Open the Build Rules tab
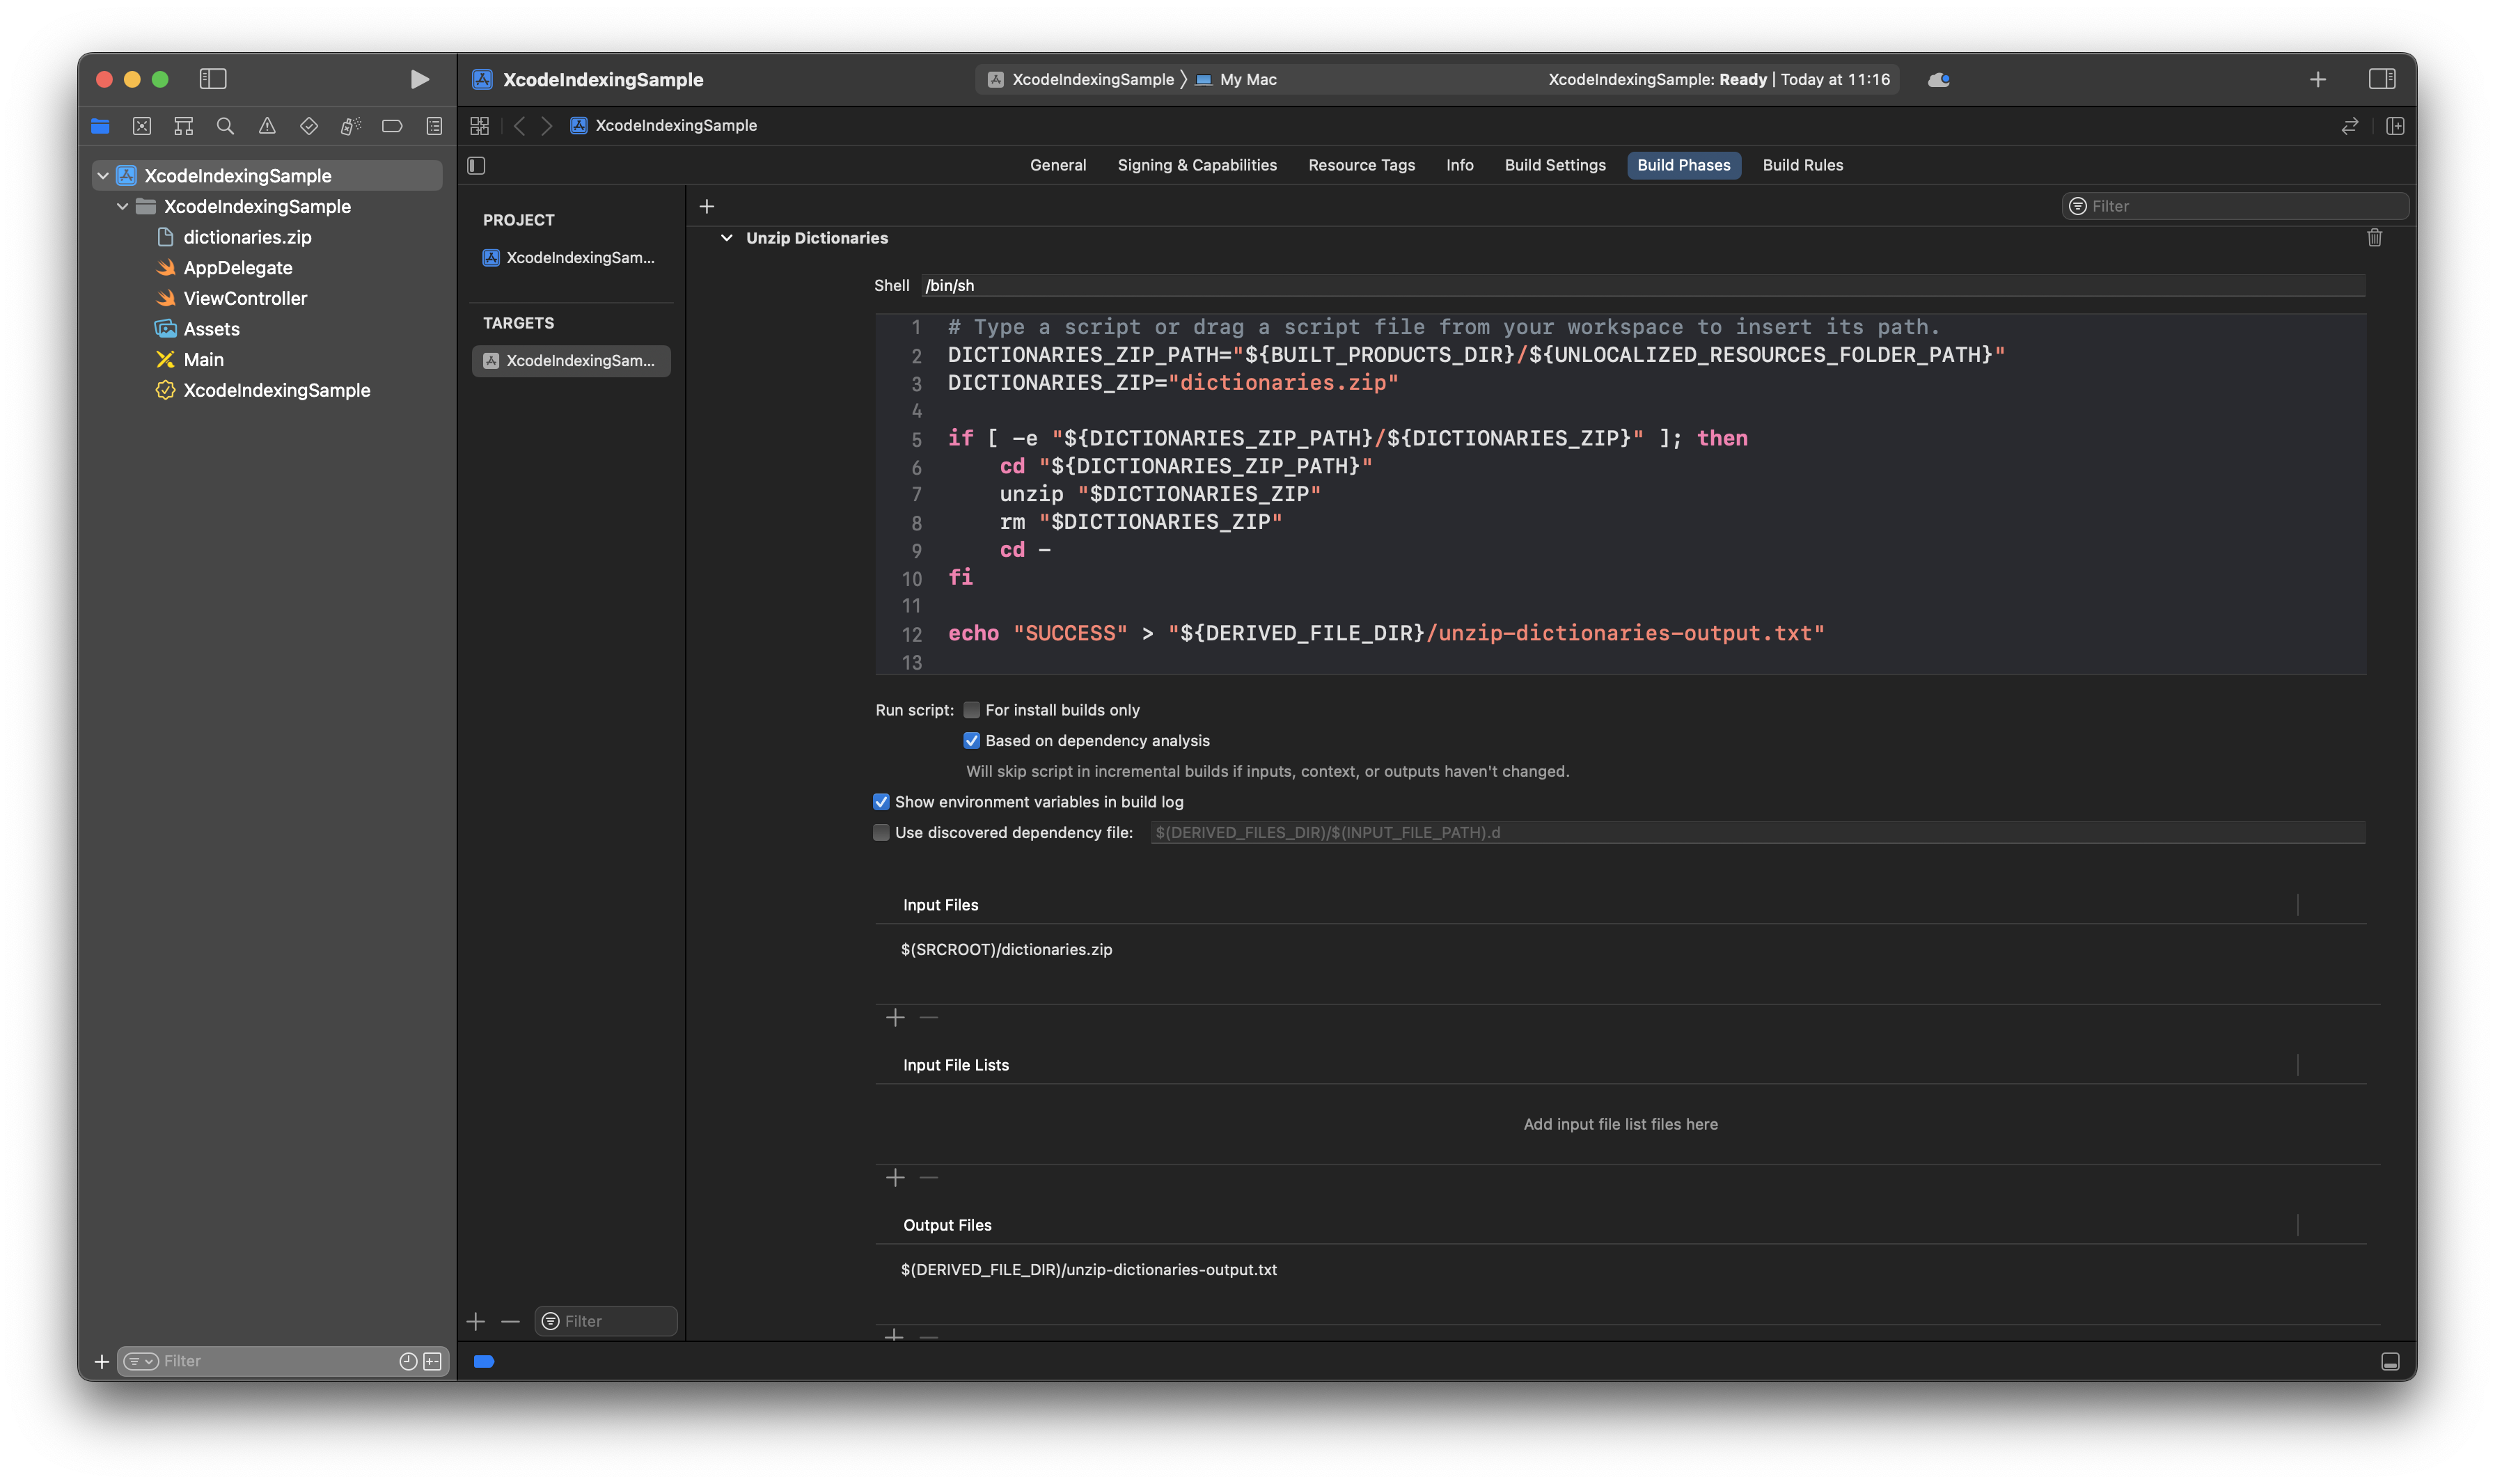This screenshot has height=1484, width=2495. (1802, 165)
